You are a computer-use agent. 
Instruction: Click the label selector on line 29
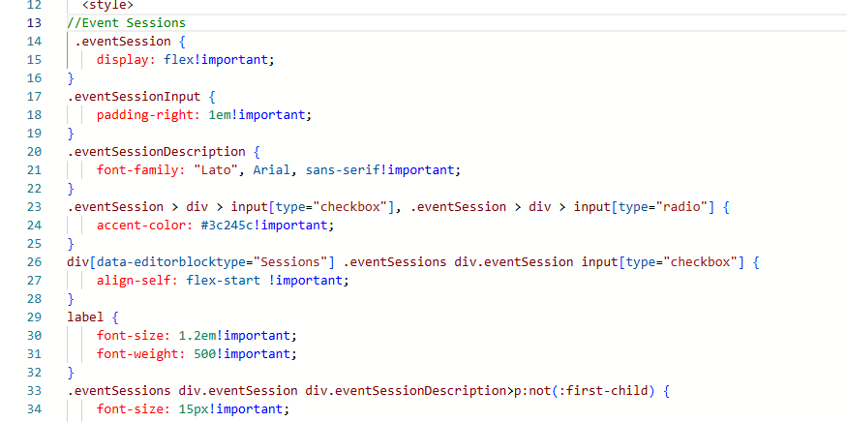click(x=85, y=316)
